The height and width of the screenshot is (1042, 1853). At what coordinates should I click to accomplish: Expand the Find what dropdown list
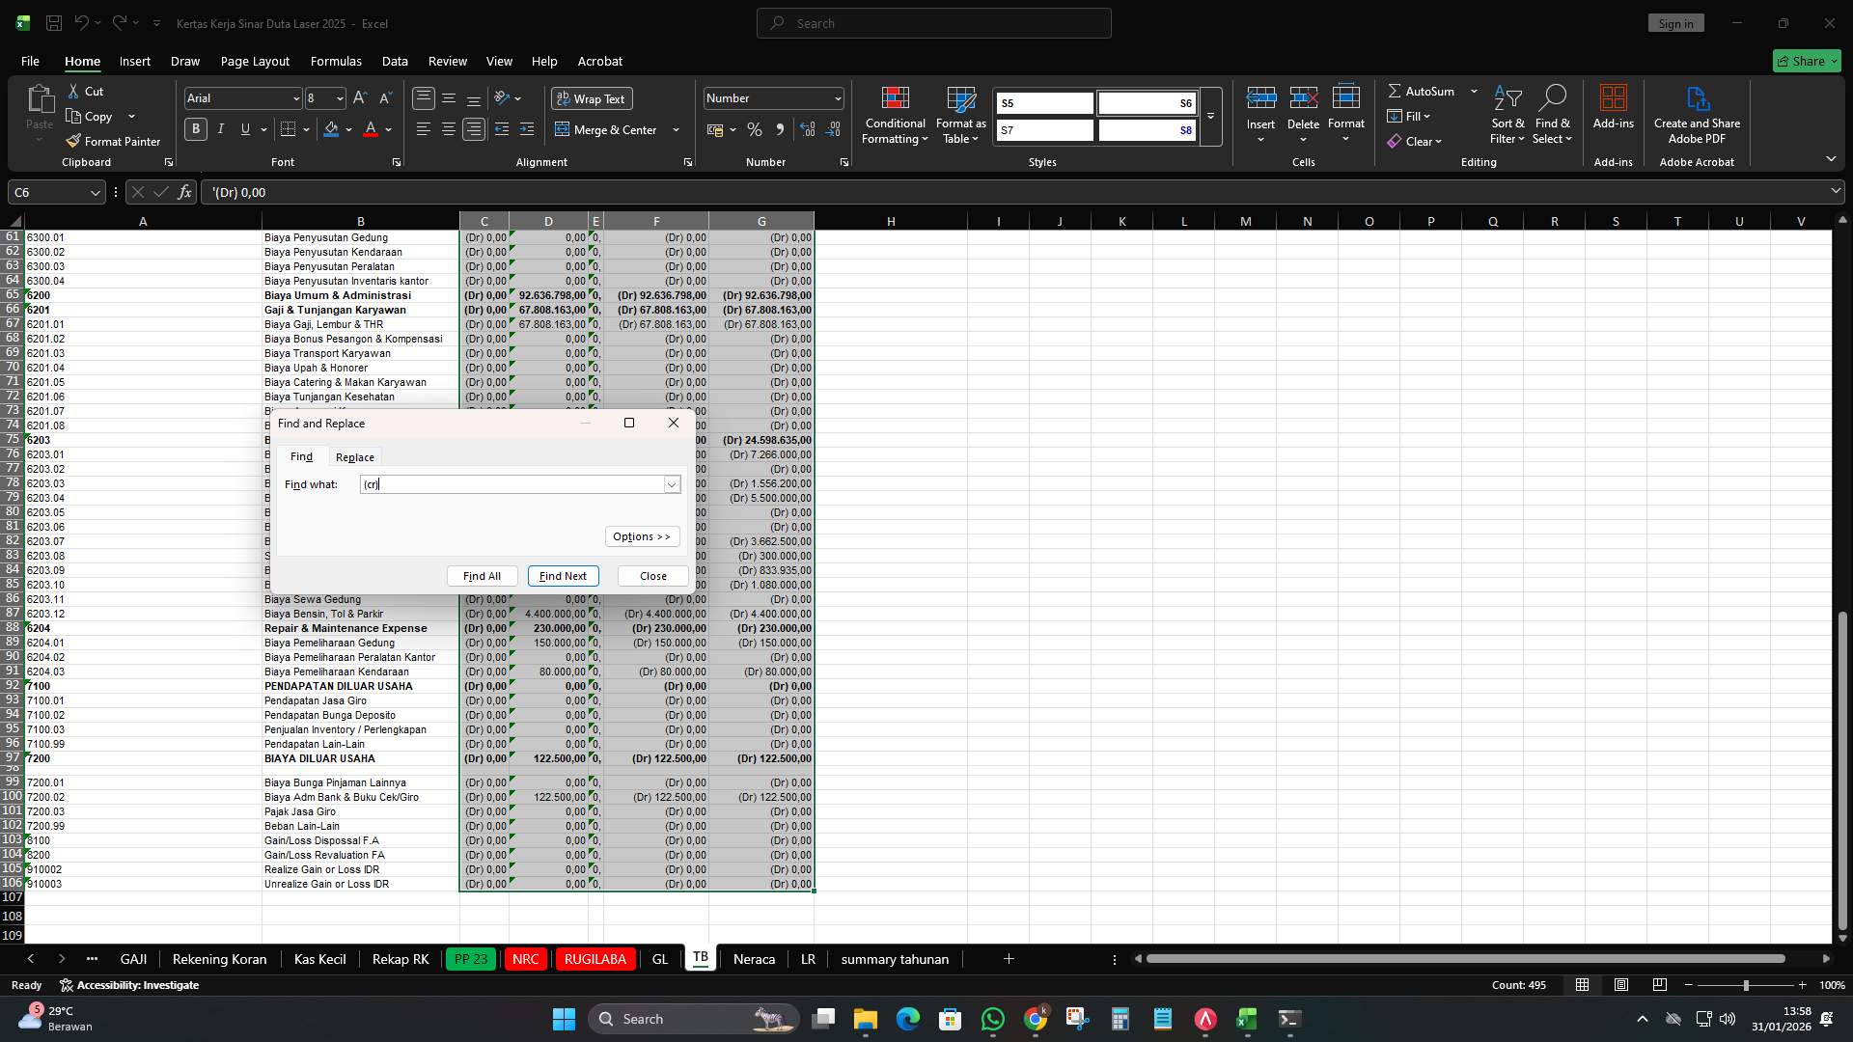tap(672, 484)
